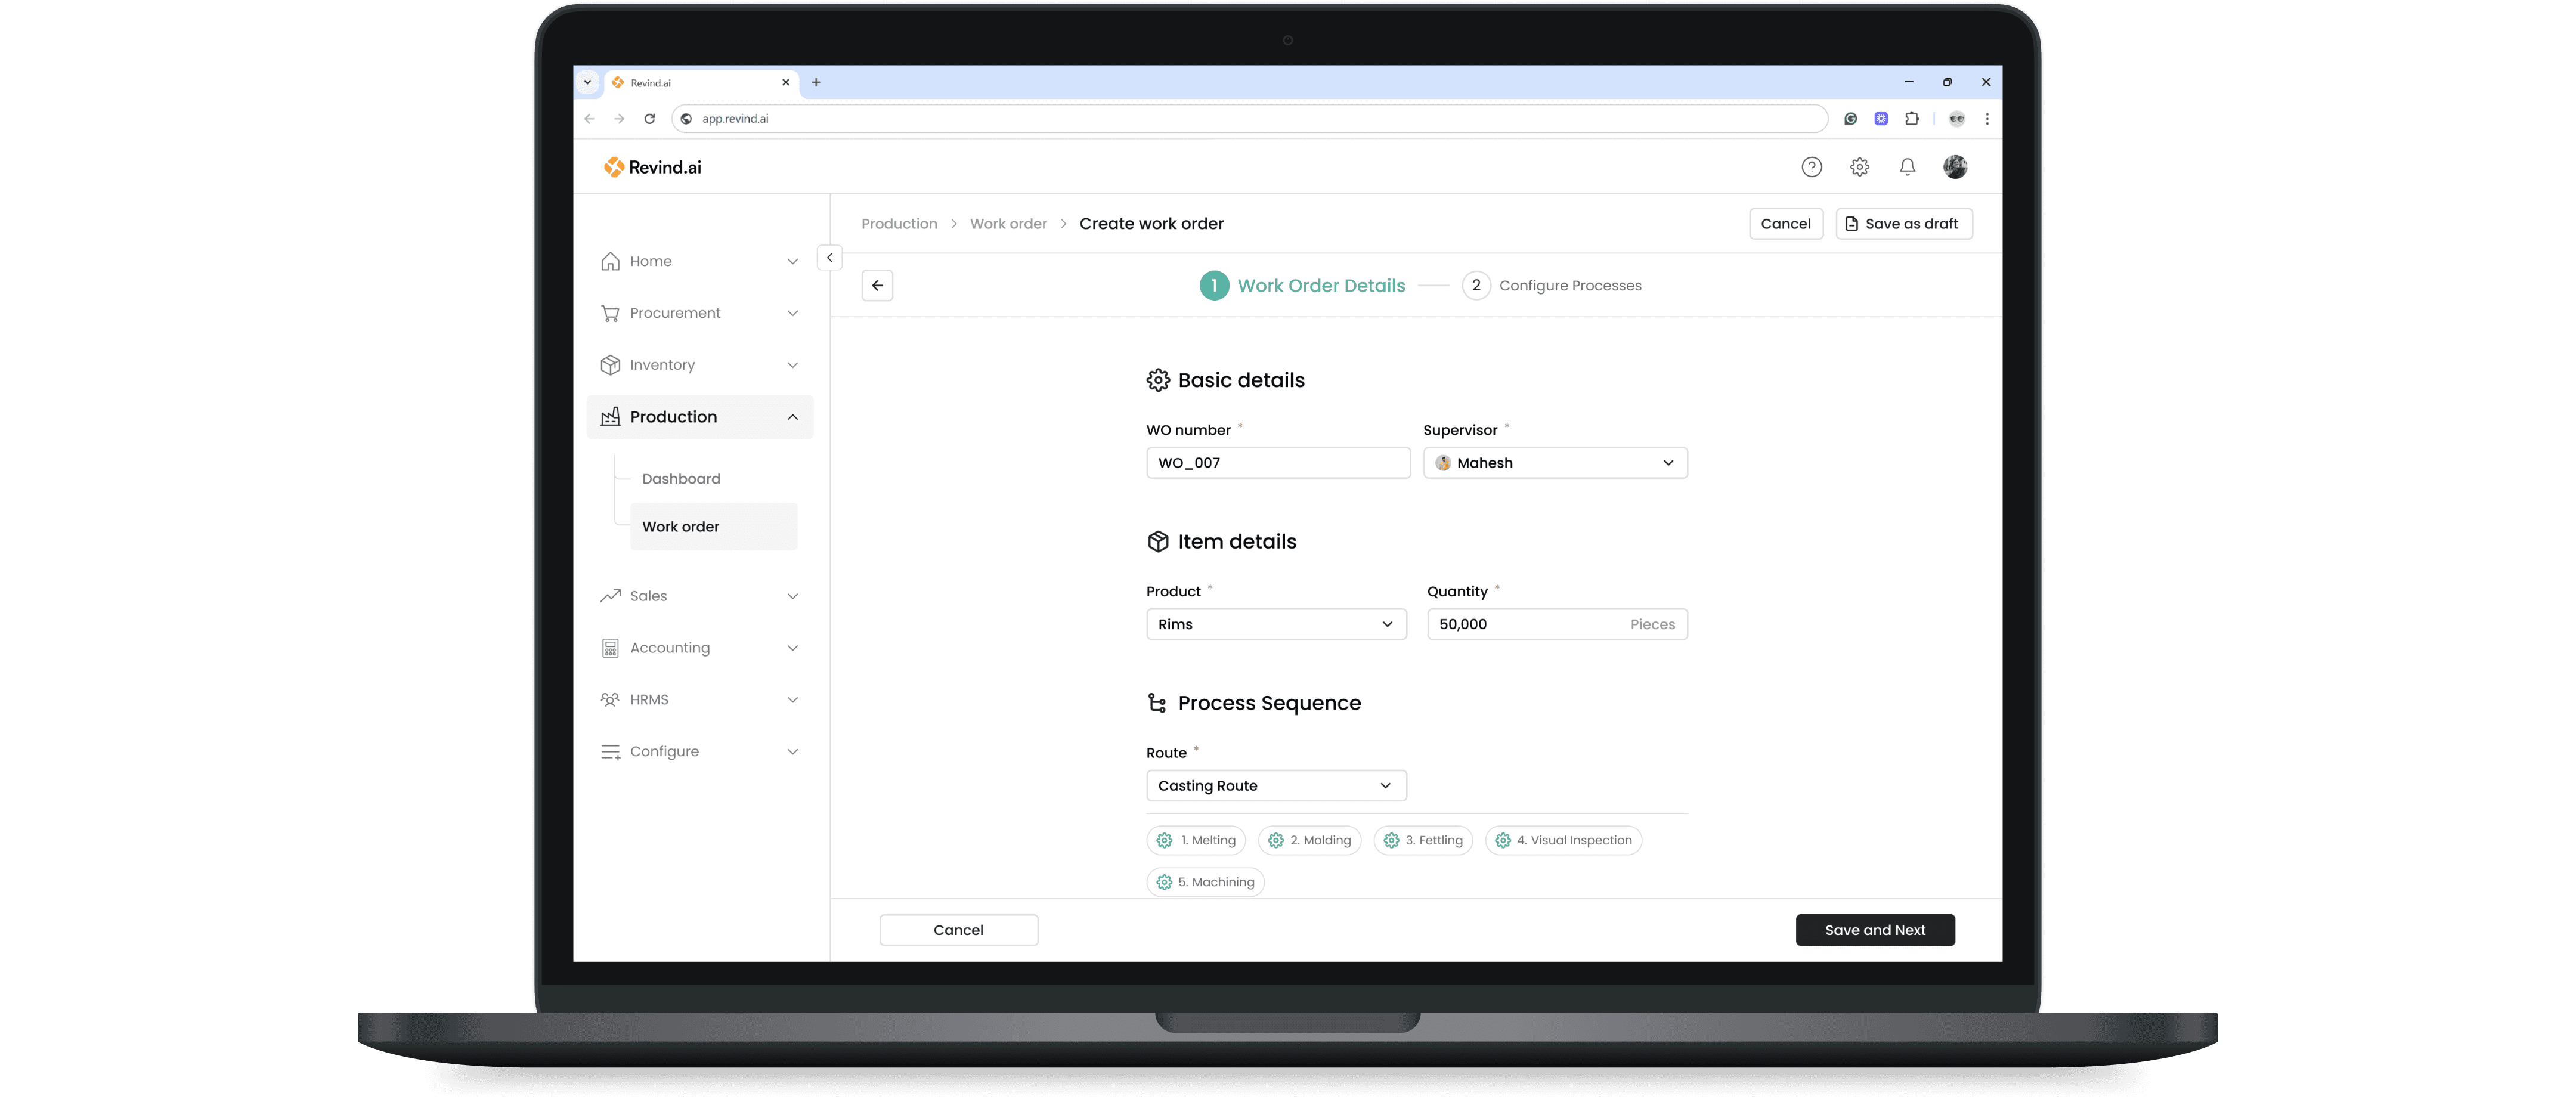
Task: Expand the Procurement sidebar menu
Action: point(699,313)
